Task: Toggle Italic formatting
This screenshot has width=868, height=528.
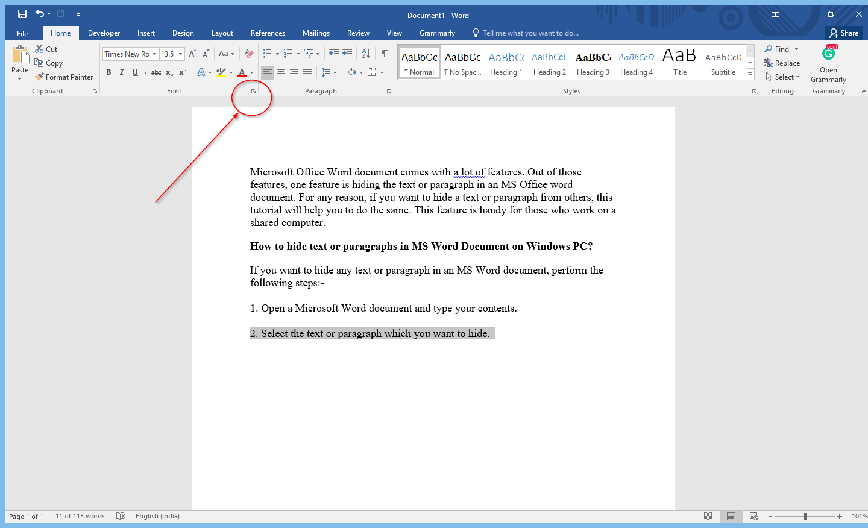Action: point(122,72)
